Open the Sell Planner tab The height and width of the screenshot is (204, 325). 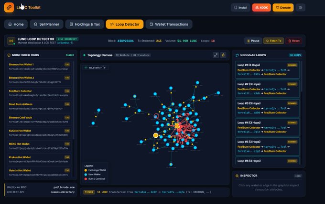pos(46,24)
